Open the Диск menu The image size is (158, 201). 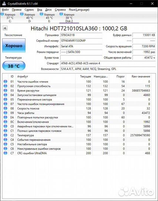(x=49, y=10)
